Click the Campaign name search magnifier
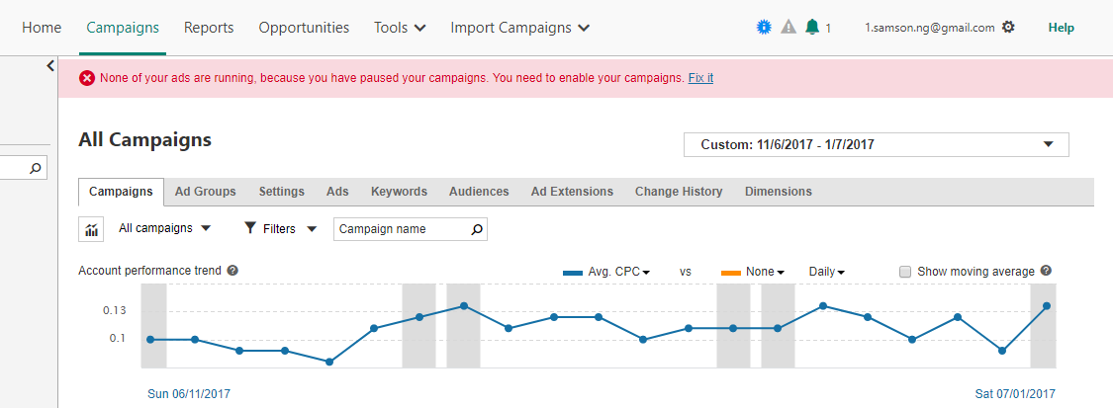The height and width of the screenshot is (408, 1113). (x=477, y=229)
